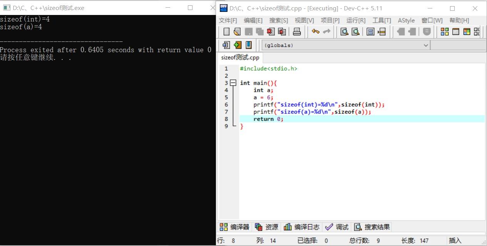Click the New file toolbar icon
Image resolution: width=487 pixels, height=246 pixels.
pyautogui.click(x=226, y=32)
